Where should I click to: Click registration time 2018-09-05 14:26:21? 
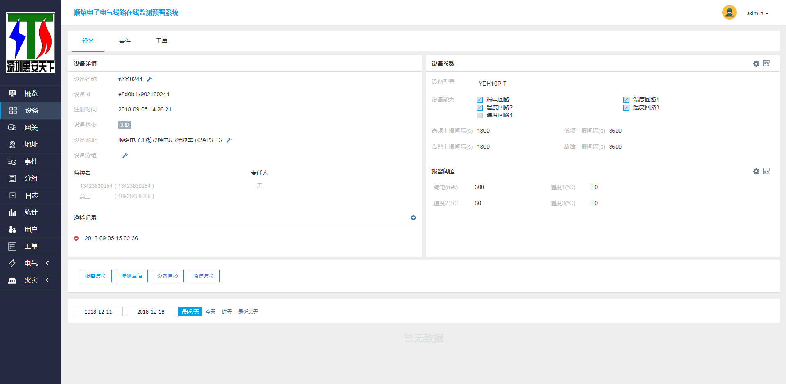click(145, 109)
